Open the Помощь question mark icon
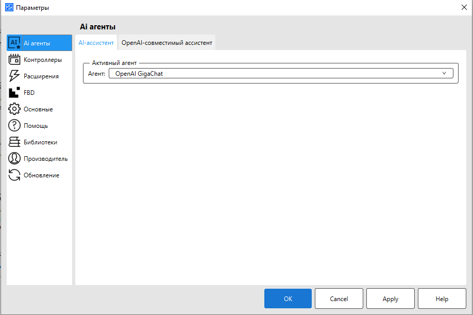 (14, 125)
